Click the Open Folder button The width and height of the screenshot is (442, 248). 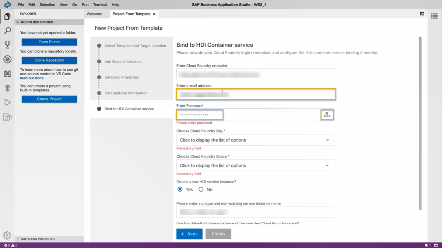click(49, 42)
